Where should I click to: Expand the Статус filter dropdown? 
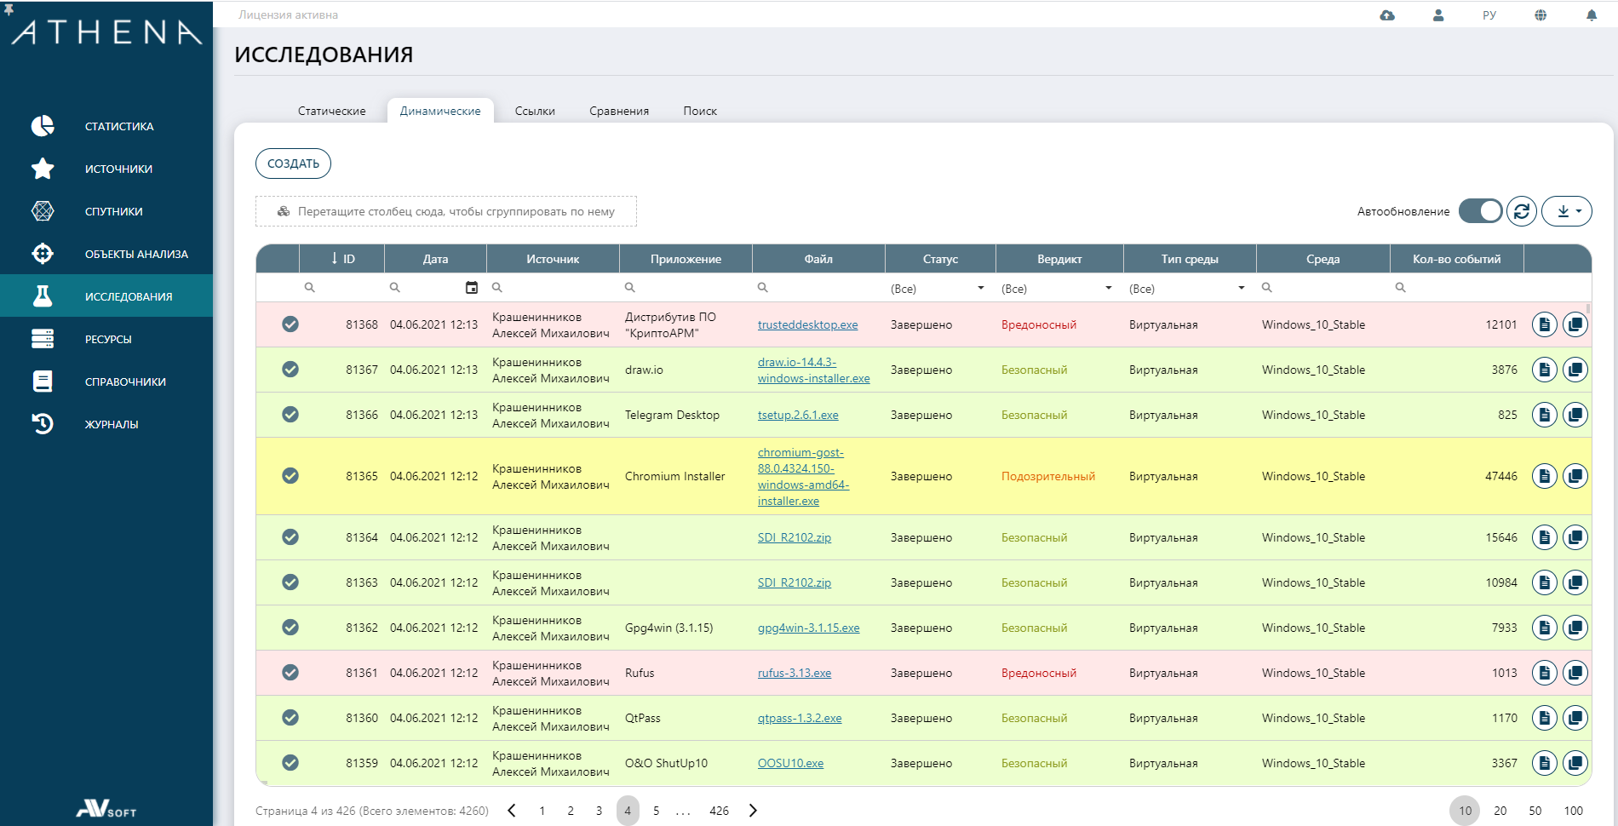click(x=981, y=288)
